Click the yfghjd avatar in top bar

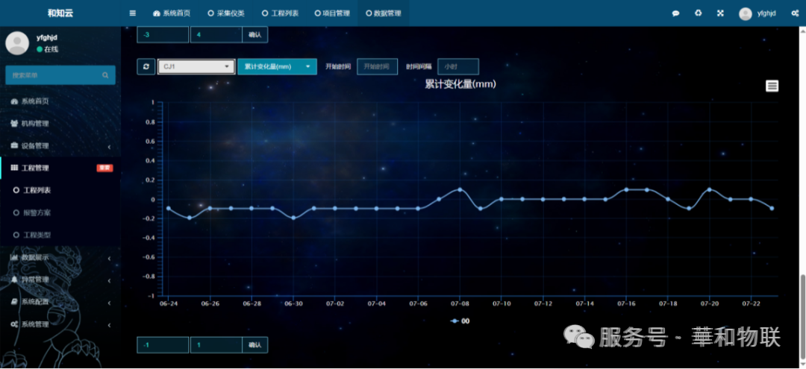pyautogui.click(x=746, y=14)
